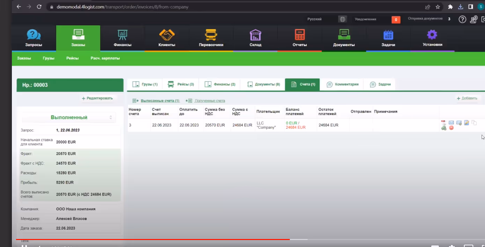Click the help question mark icon

pyautogui.click(x=462, y=20)
